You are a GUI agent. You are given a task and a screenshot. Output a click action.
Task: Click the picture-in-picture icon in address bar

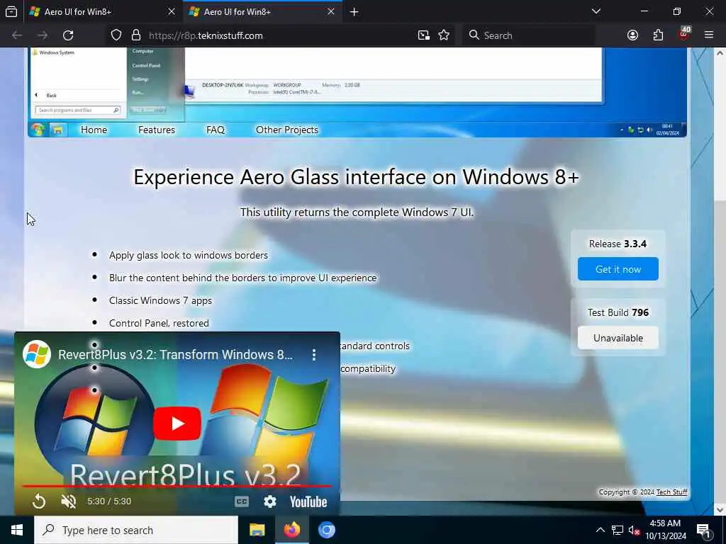point(424,35)
